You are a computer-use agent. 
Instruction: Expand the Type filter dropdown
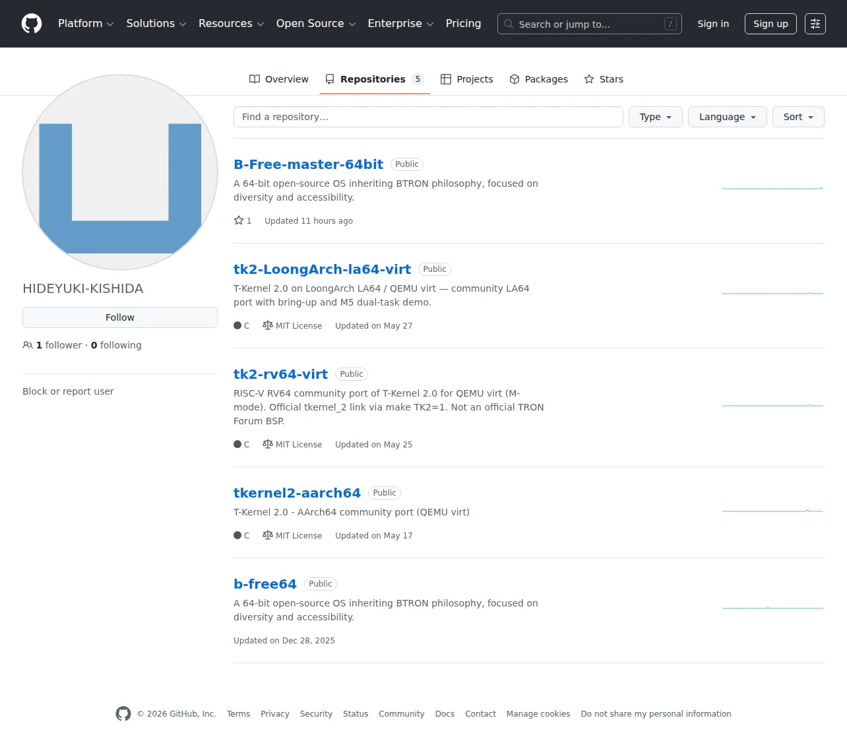[656, 117]
